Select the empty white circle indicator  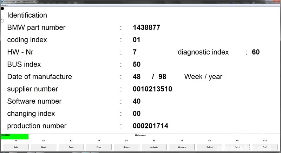[x=2, y=21]
